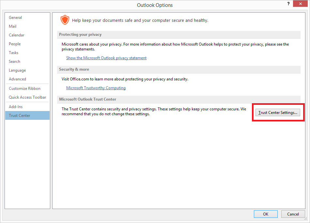310x223 pixels.
Task: Switch to Quick Access Toolbar settings
Action: pyautogui.click(x=27, y=97)
